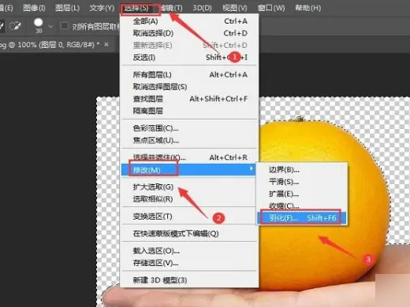Expand brush picker dropdown arrow
Screen dimensions: 410x307
click(50, 27)
